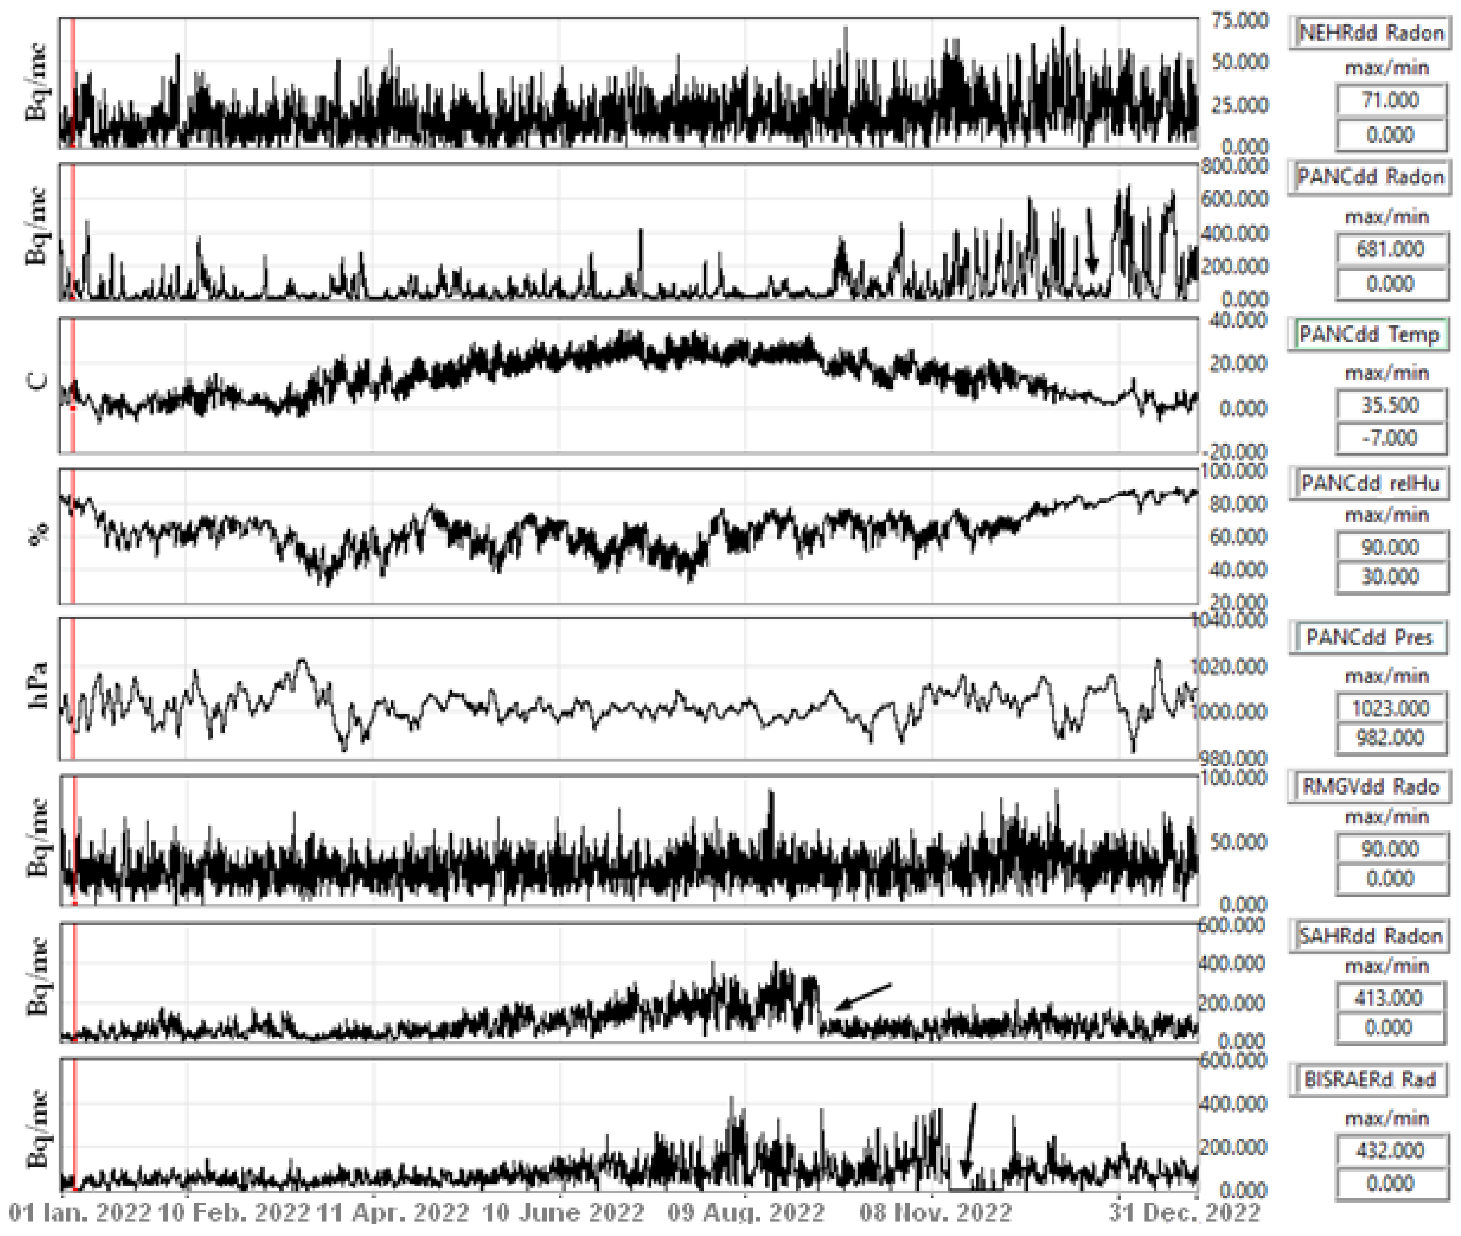Open the PANCdd relHu channel label
The height and width of the screenshot is (1236, 1461).
1370,483
